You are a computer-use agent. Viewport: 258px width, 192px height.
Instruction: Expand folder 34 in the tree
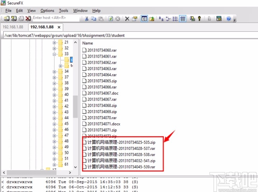[54, 72]
